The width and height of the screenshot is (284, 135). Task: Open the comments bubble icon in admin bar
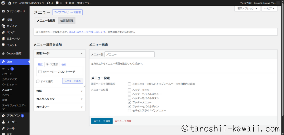pos(57,3)
